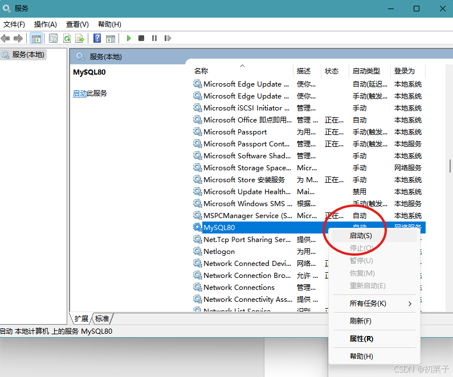This screenshot has width=453, height=377.
Task: Click the gear icon beside Microsoft Update Health
Action: tap(198, 192)
